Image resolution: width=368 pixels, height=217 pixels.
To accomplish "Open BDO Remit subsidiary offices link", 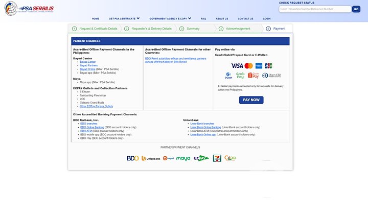I will 175,60.
